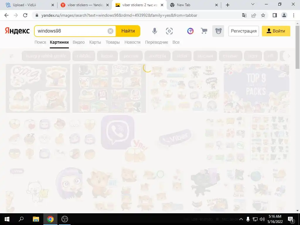Image resolution: width=300 pixels, height=225 pixels.
Task: Open the Карты section
Action: pyautogui.click(x=95, y=42)
